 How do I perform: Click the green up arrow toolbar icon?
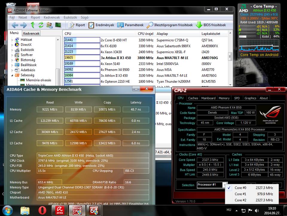(33, 25)
